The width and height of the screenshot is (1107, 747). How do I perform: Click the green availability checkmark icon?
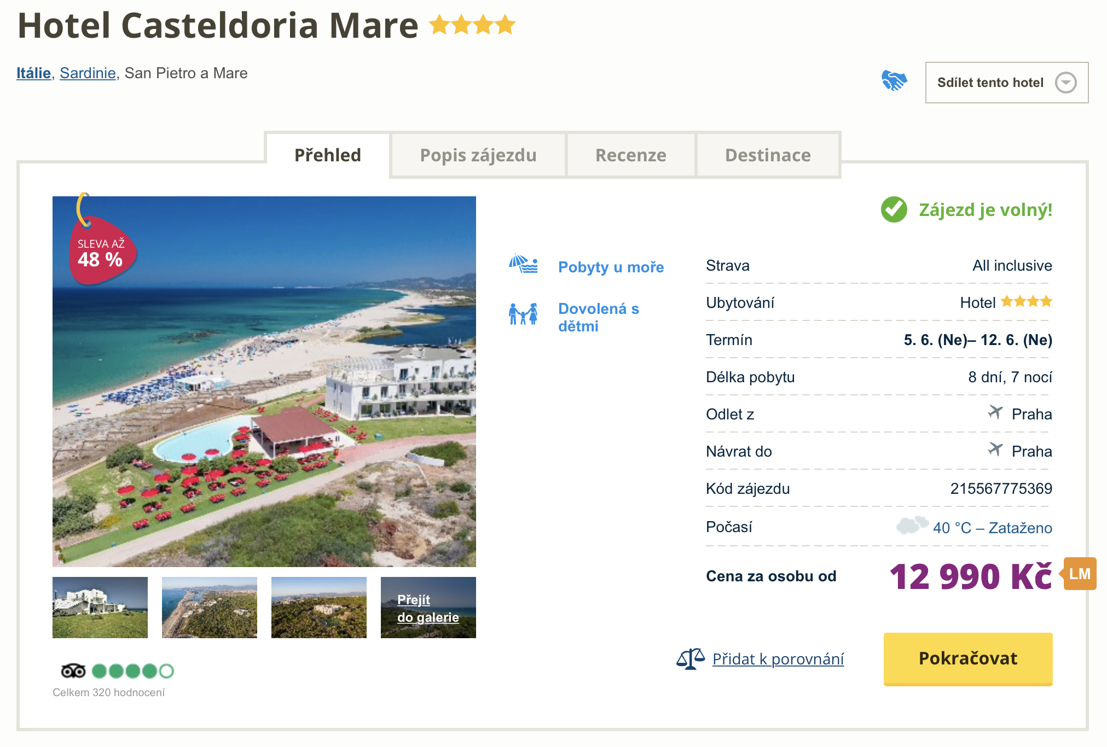pyautogui.click(x=894, y=209)
